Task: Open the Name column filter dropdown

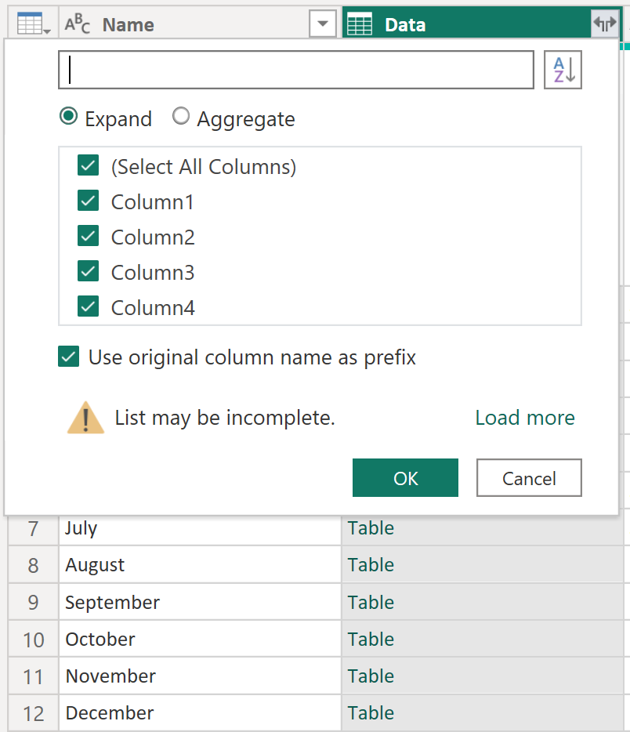Action: coord(322,24)
